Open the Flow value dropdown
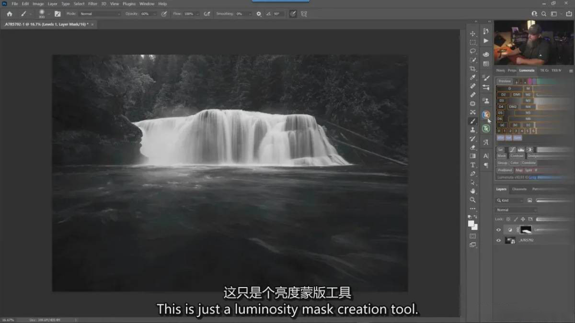This screenshot has width=575, height=323. (197, 14)
